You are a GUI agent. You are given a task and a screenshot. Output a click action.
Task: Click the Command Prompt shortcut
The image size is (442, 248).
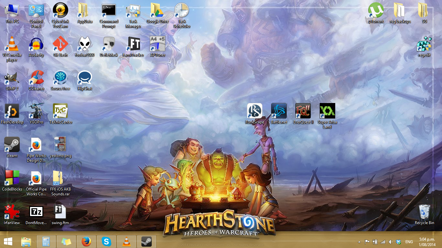[109, 15]
